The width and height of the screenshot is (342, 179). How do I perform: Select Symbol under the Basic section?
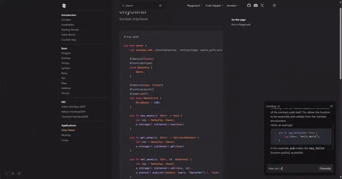click(x=66, y=68)
